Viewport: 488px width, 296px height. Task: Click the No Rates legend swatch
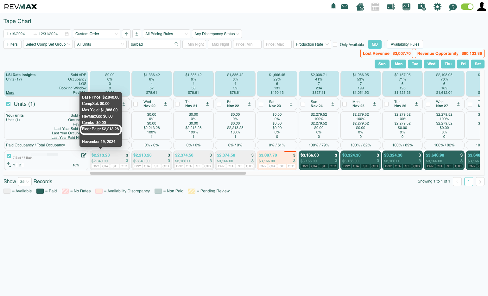point(65,191)
